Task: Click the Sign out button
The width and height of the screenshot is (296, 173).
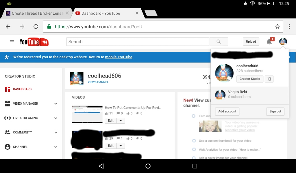Action: coord(275,111)
